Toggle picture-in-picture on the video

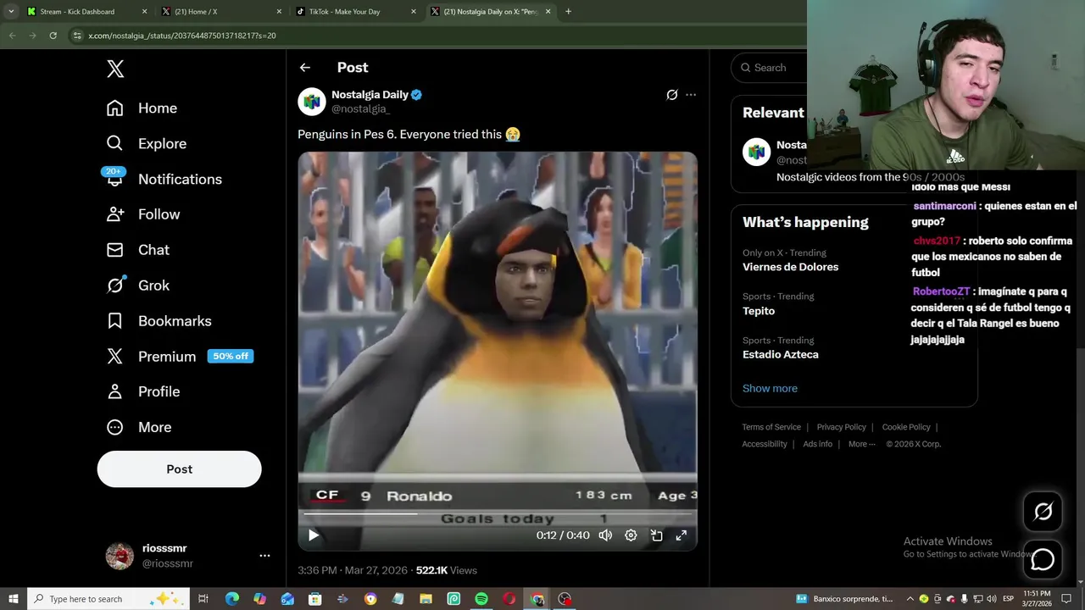pyautogui.click(x=656, y=535)
